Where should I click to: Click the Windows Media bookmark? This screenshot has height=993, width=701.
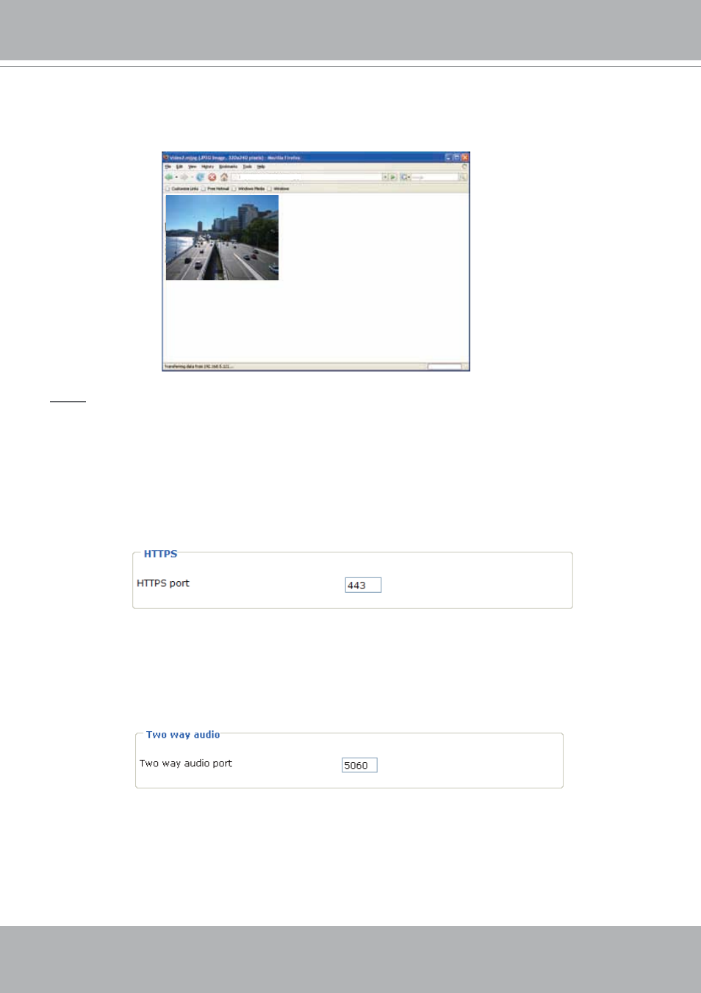pyautogui.click(x=249, y=188)
